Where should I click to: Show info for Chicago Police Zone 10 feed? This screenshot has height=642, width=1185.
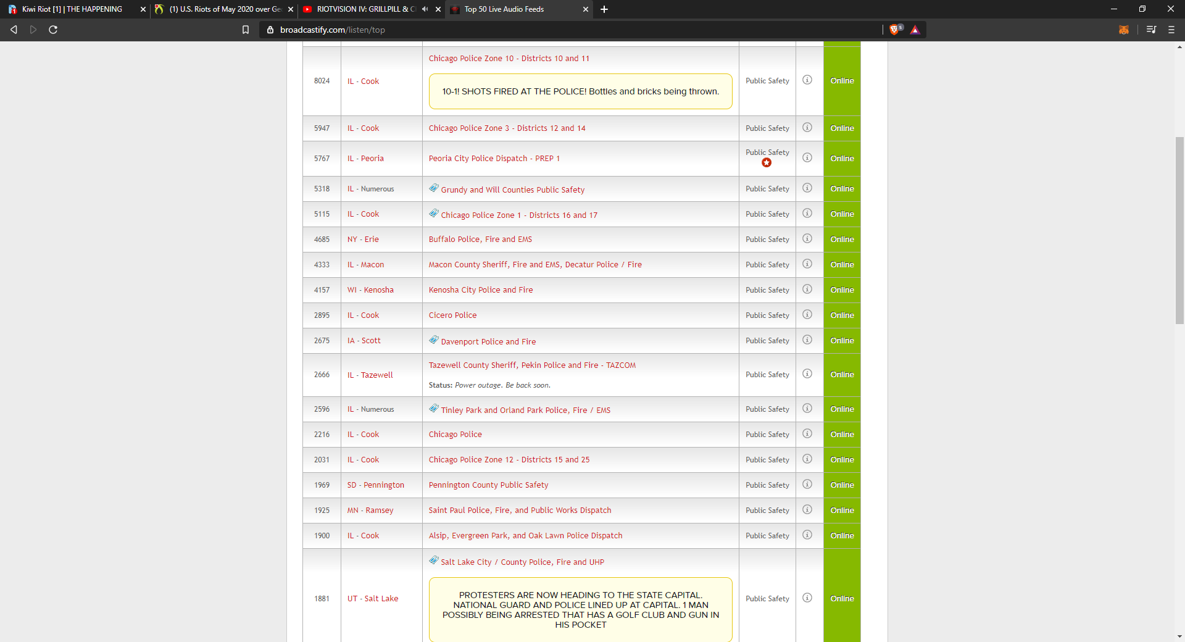pyautogui.click(x=807, y=80)
